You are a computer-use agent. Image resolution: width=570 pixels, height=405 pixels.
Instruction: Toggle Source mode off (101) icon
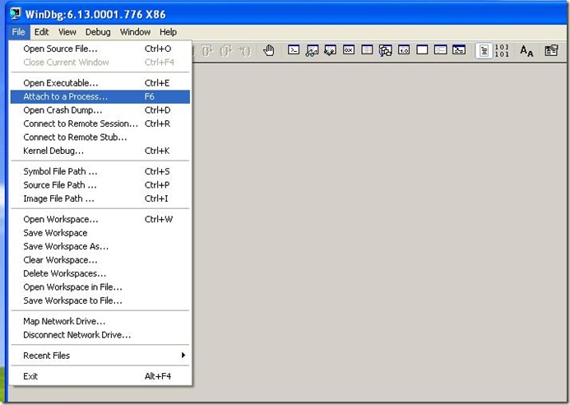[502, 50]
